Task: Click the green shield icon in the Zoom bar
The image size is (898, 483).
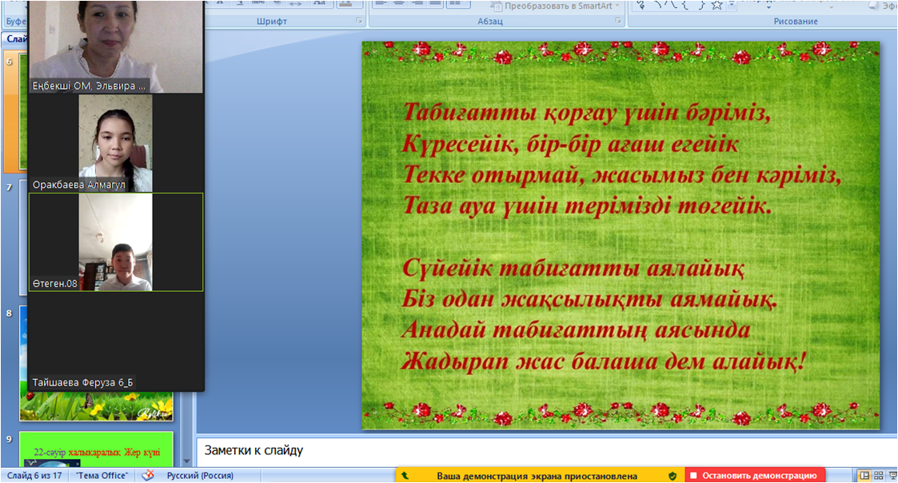Action: pyautogui.click(x=673, y=476)
